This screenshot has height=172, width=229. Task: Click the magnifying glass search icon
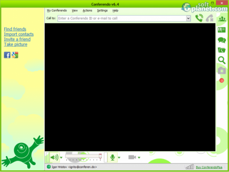222,60
